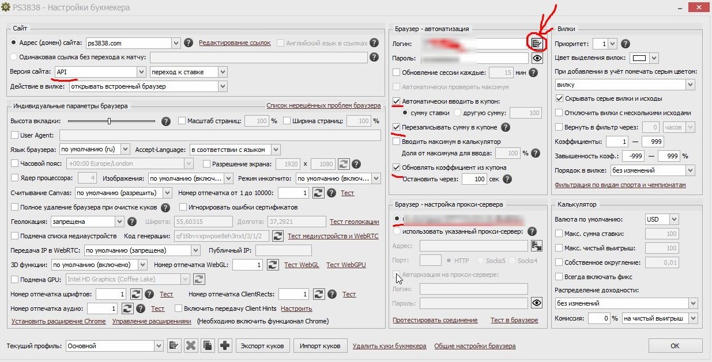
Task: Click Тест геолокации link
Action: [355, 222]
